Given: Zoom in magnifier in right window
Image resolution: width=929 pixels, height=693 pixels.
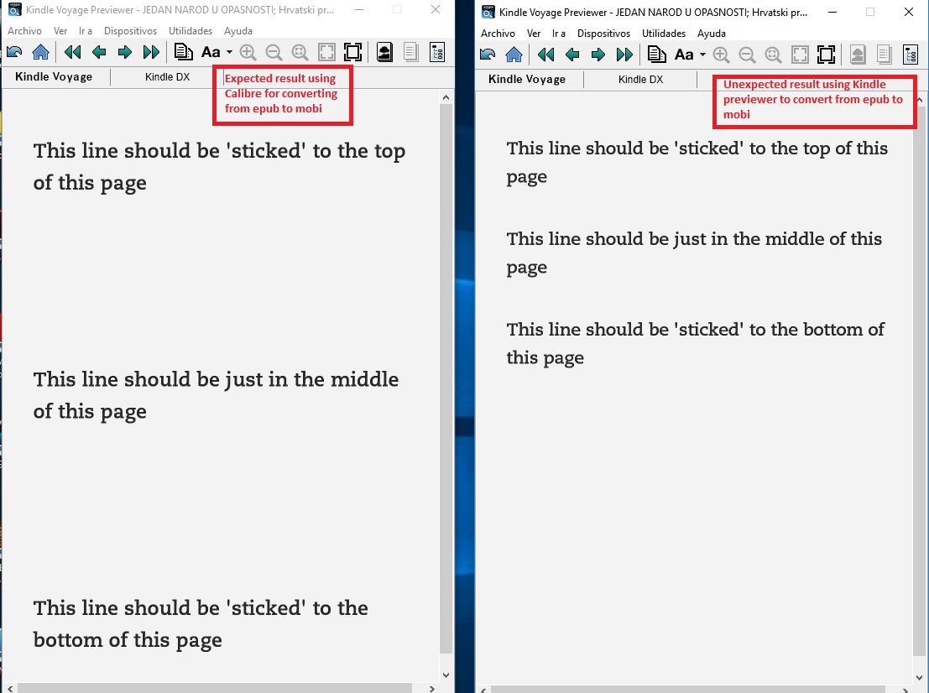Looking at the screenshot, I should coord(721,55).
